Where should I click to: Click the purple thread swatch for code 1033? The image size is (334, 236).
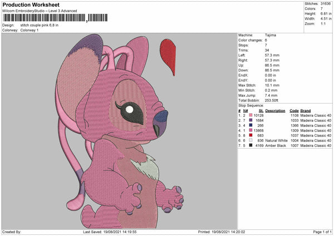coord(250,120)
